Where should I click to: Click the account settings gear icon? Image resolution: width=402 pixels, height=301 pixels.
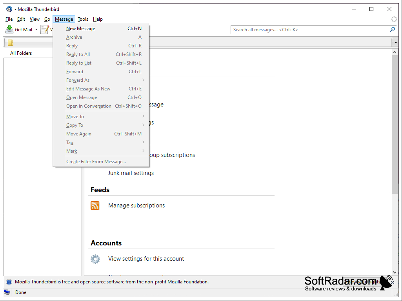click(95, 259)
